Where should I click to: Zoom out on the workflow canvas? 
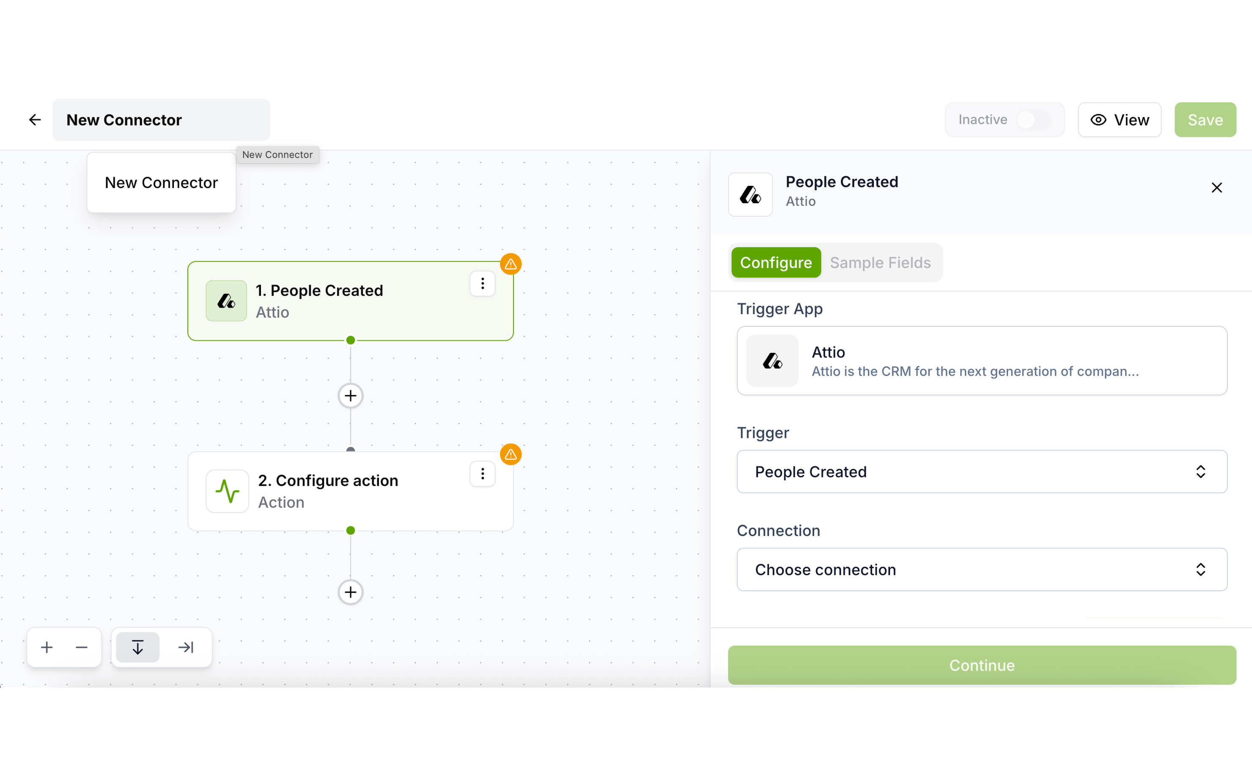[82, 647]
